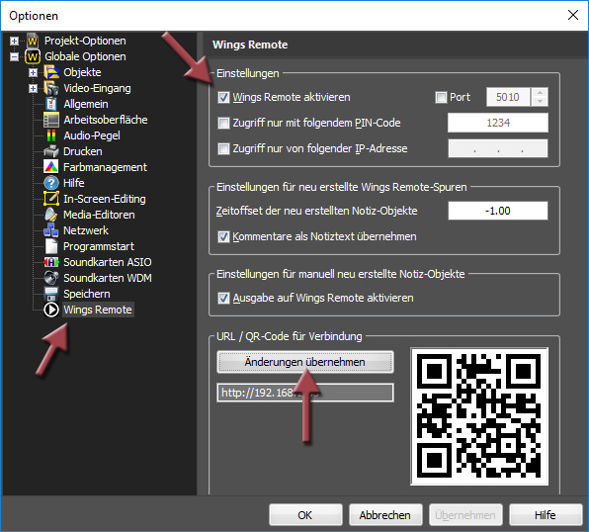Open the Speichern options page

[87, 294]
